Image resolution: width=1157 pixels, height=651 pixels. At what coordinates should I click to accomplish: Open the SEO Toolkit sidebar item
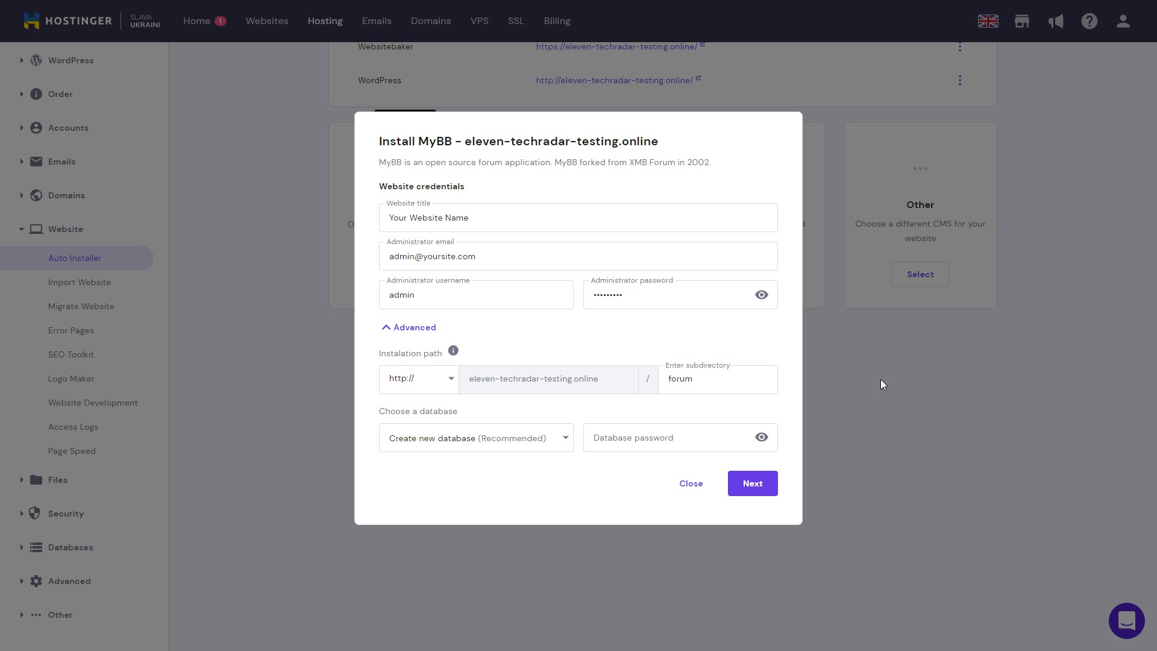click(x=71, y=354)
